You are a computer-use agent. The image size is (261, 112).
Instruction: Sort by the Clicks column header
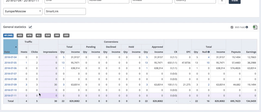(34, 52)
